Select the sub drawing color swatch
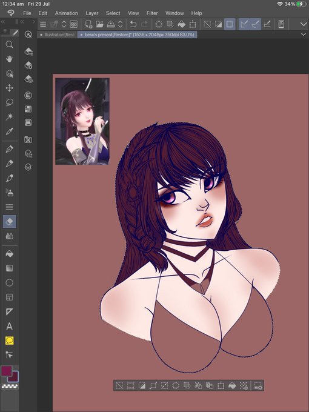Screen dimensions: 309x412 pos(13,377)
